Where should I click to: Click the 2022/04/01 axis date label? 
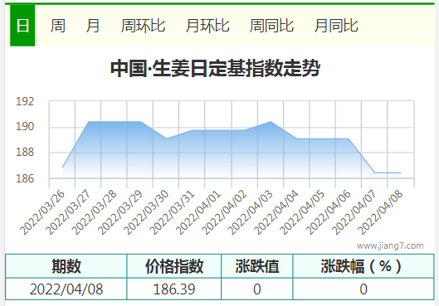pyautogui.click(x=198, y=212)
